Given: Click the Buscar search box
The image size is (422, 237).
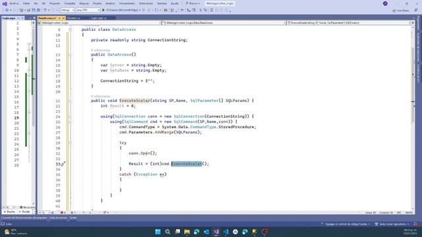Looking at the screenshot, I should click(193, 3).
